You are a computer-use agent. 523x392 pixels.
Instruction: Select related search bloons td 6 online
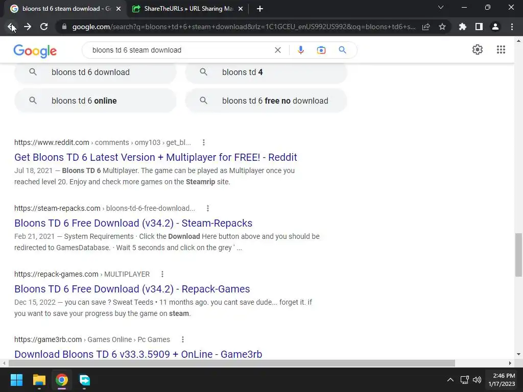[x=95, y=101]
